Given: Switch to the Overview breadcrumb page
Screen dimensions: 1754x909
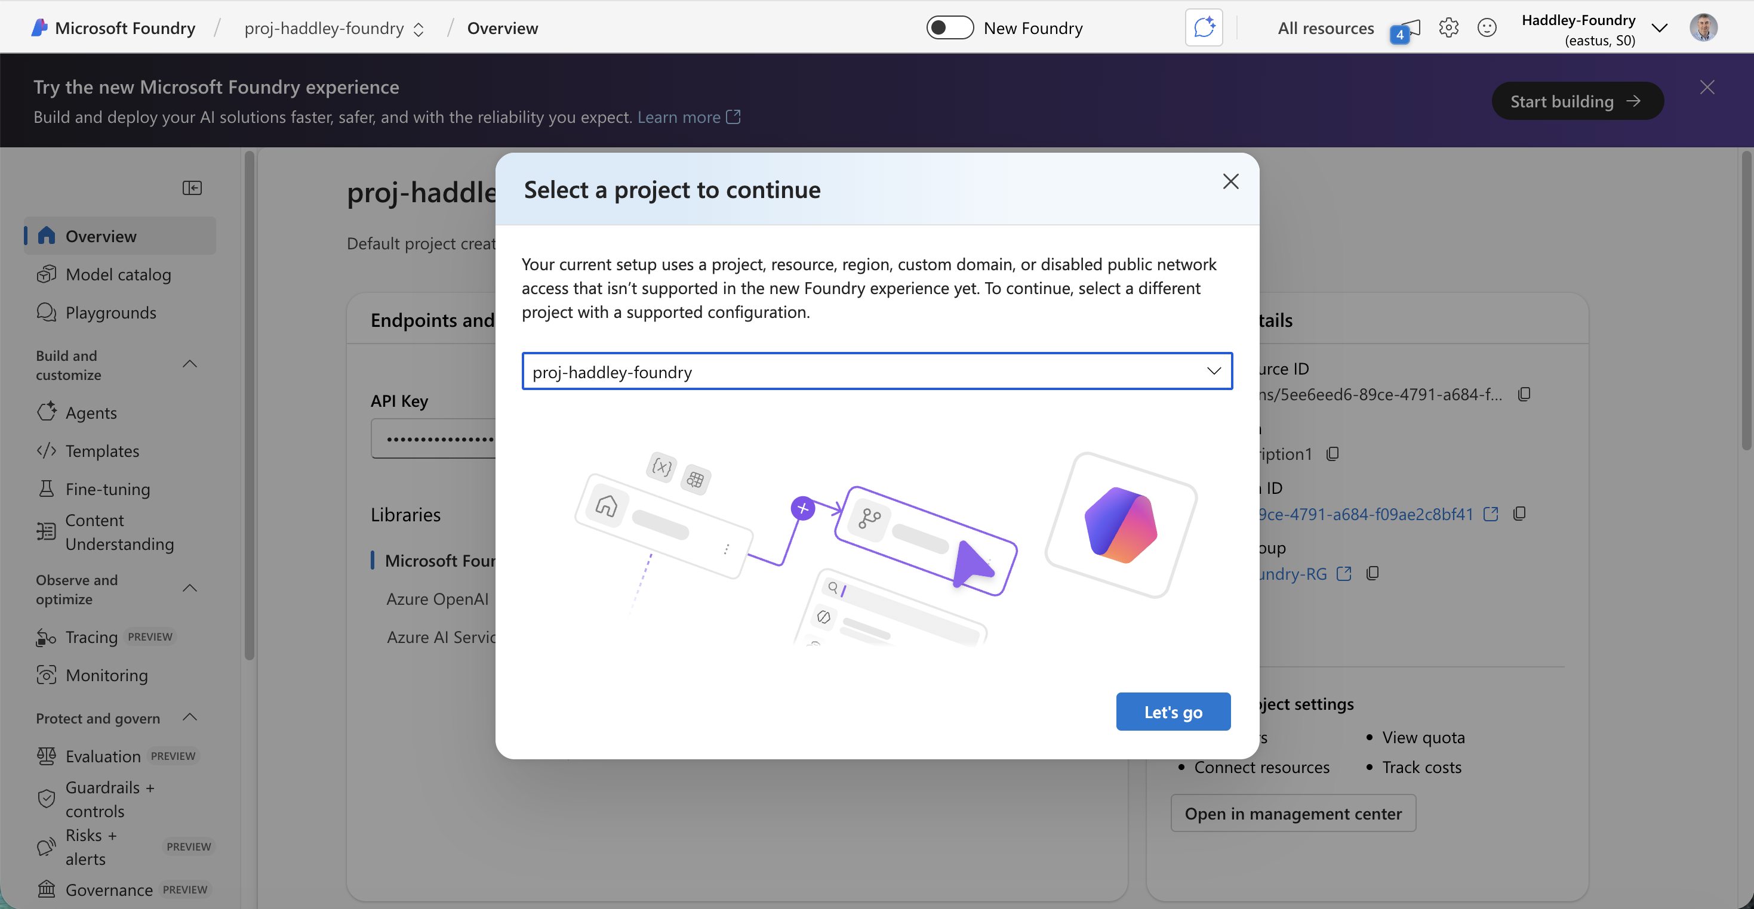Looking at the screenshot, I should [502, 28].
